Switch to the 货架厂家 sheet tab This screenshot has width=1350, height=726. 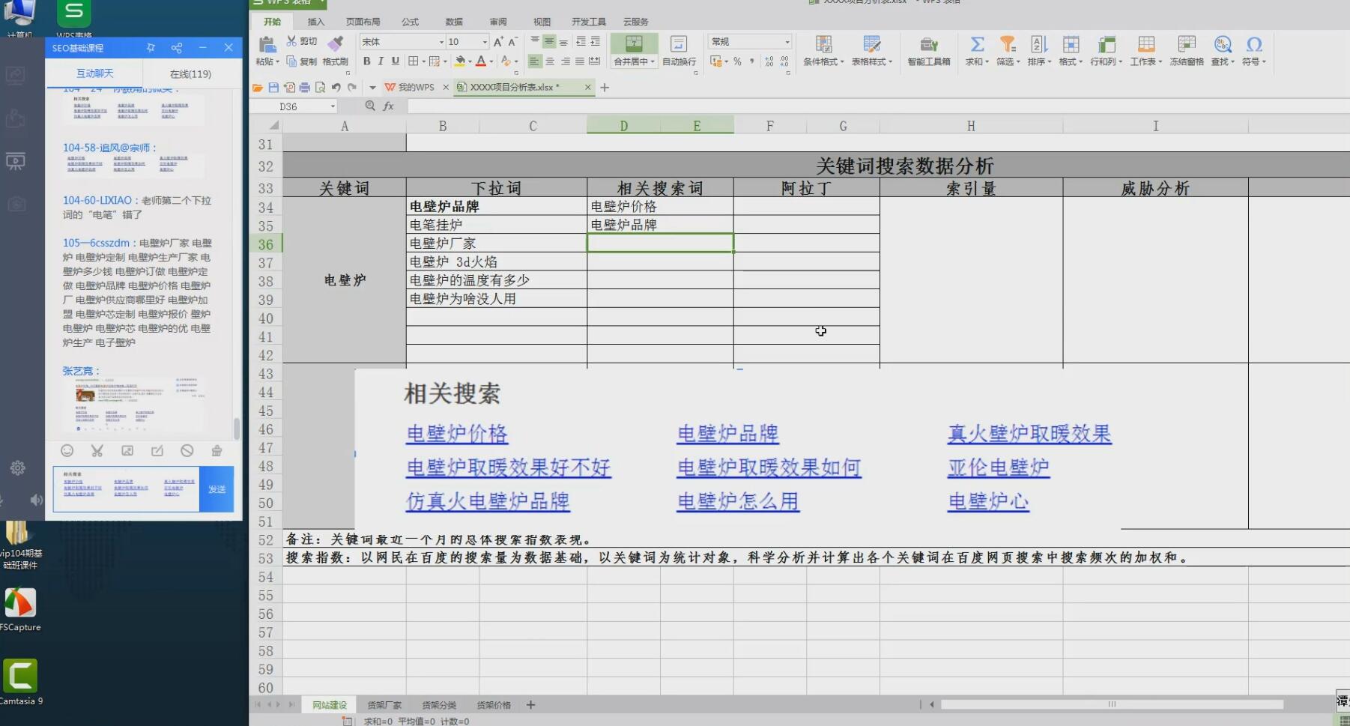[x=384, y=705]
